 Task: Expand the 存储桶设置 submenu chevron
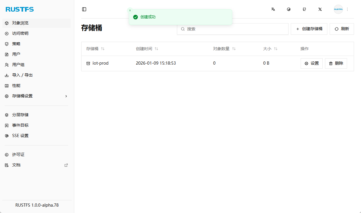pyautogui.click(x=66, y=96)
